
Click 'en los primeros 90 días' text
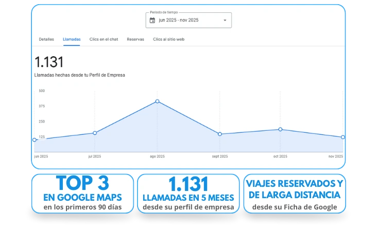coord(82,207)
